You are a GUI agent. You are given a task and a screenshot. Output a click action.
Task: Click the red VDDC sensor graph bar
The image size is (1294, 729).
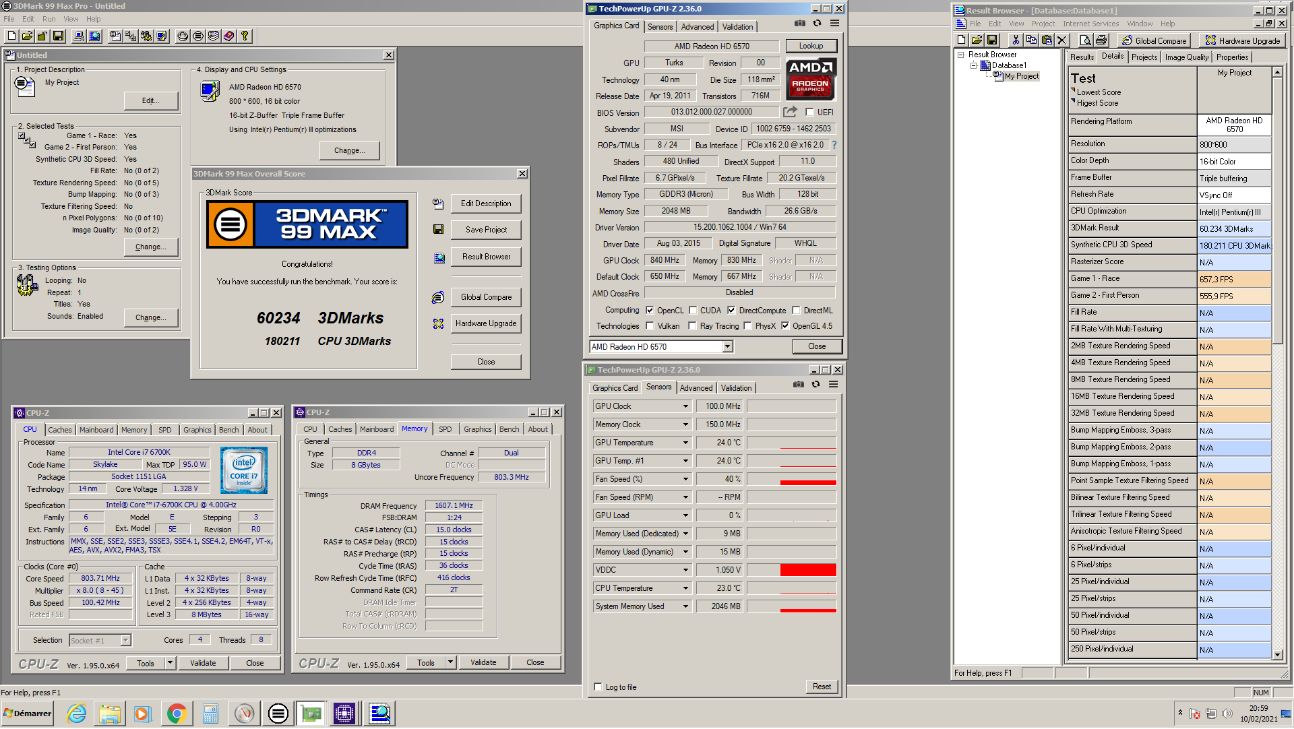[808, 570]
